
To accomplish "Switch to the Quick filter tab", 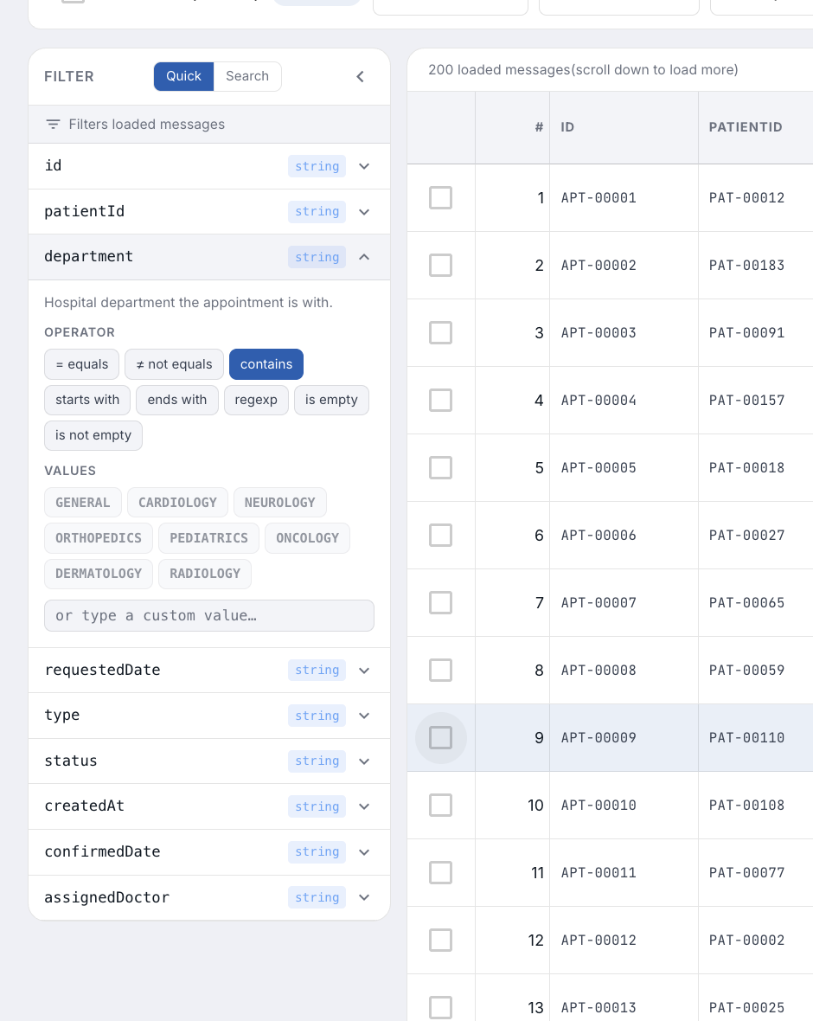I will (183, 76).
